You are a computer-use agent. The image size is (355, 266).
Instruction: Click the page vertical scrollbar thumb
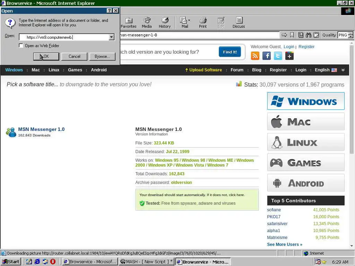[x=352, y=99]
